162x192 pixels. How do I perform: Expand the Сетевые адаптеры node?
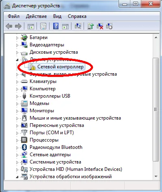click(17, 155)
